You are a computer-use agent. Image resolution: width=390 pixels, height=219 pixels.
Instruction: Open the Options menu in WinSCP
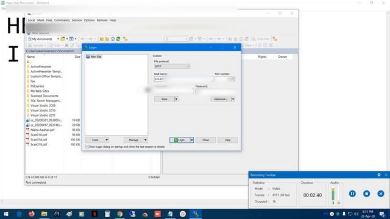coord(89,20)
